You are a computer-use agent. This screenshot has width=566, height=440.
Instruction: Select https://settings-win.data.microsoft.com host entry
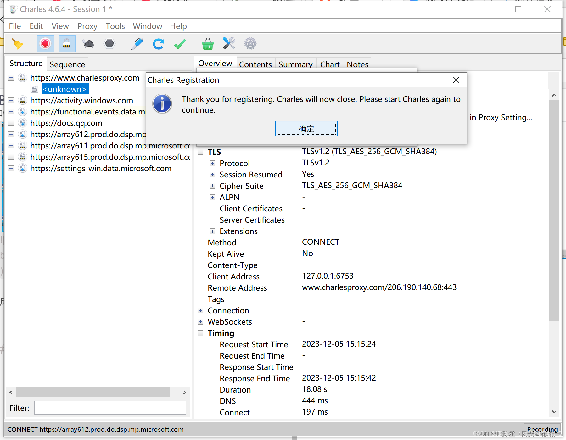[x=101, y=168]
